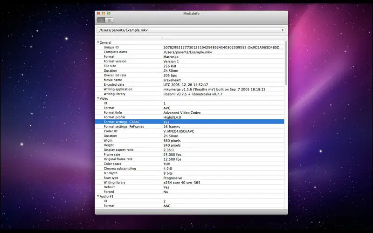Click the AVC format value
Viewport: 373px width, 233px height.
pyautogui.click(x=167, y=108)
